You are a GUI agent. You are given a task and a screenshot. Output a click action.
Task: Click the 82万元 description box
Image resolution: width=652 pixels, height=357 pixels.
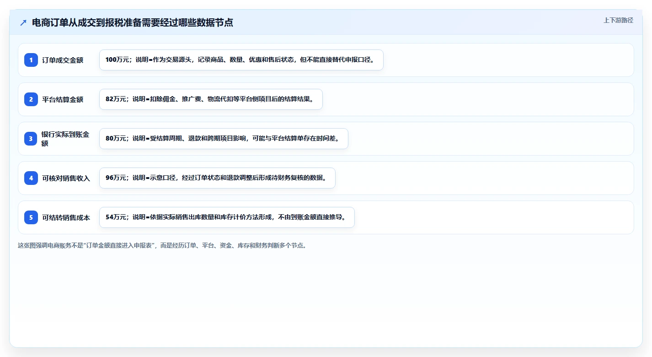(211, 99)
